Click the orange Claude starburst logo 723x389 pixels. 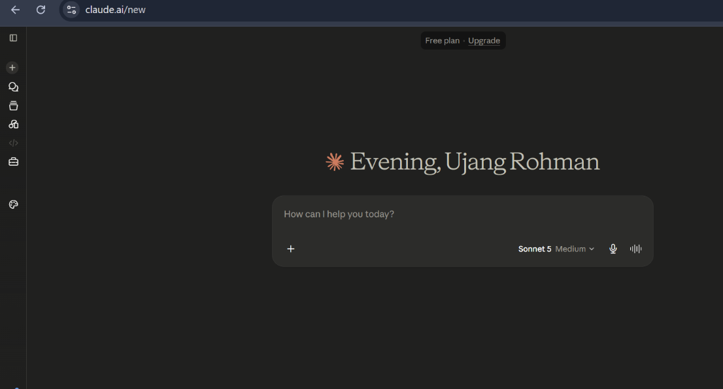point(335,162)
